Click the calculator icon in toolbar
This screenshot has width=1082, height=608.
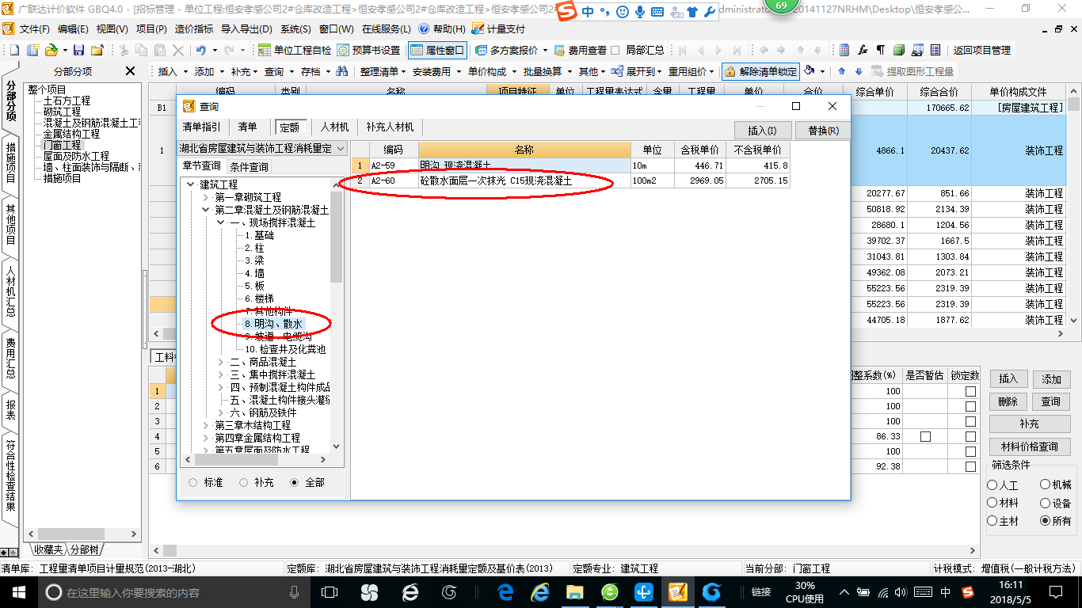tap(844, 50)
